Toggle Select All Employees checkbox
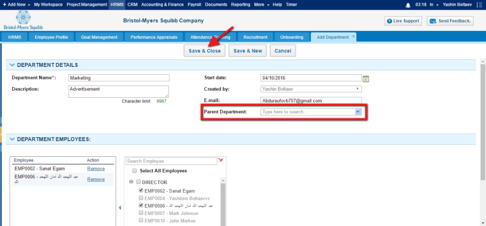486x226 pixels. [135, 171]
